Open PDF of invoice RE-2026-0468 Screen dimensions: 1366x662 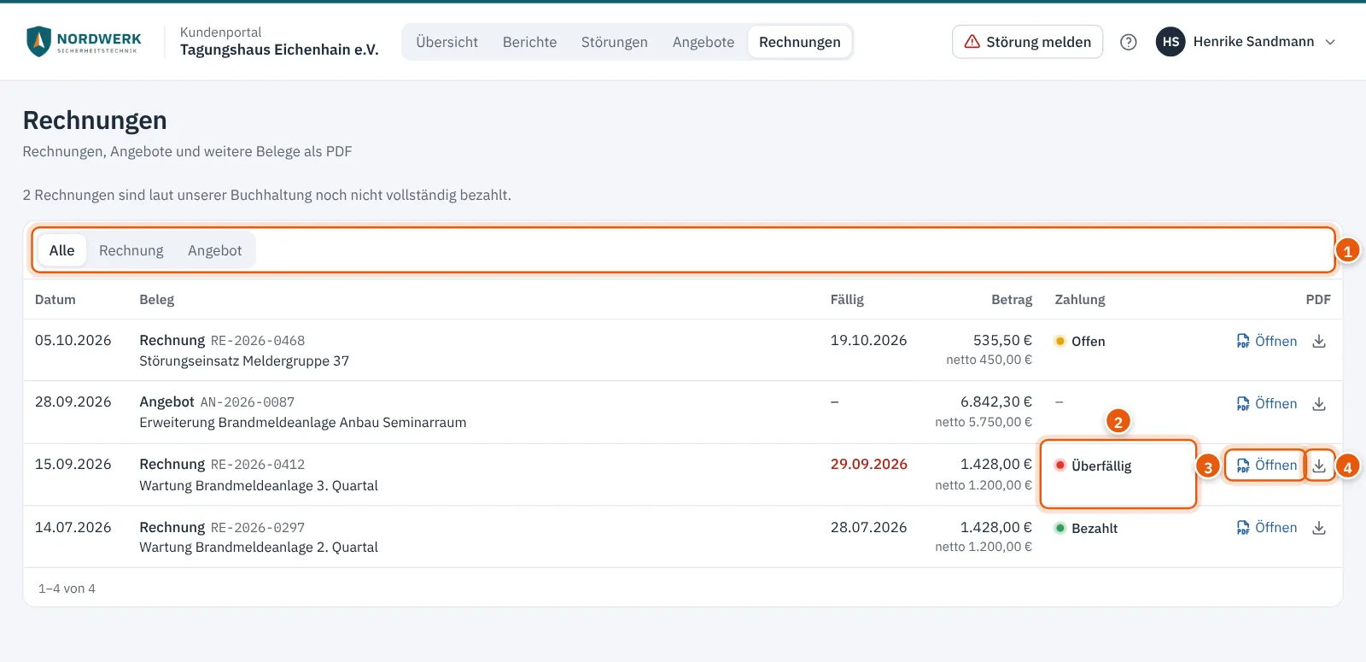point(1267,341)
